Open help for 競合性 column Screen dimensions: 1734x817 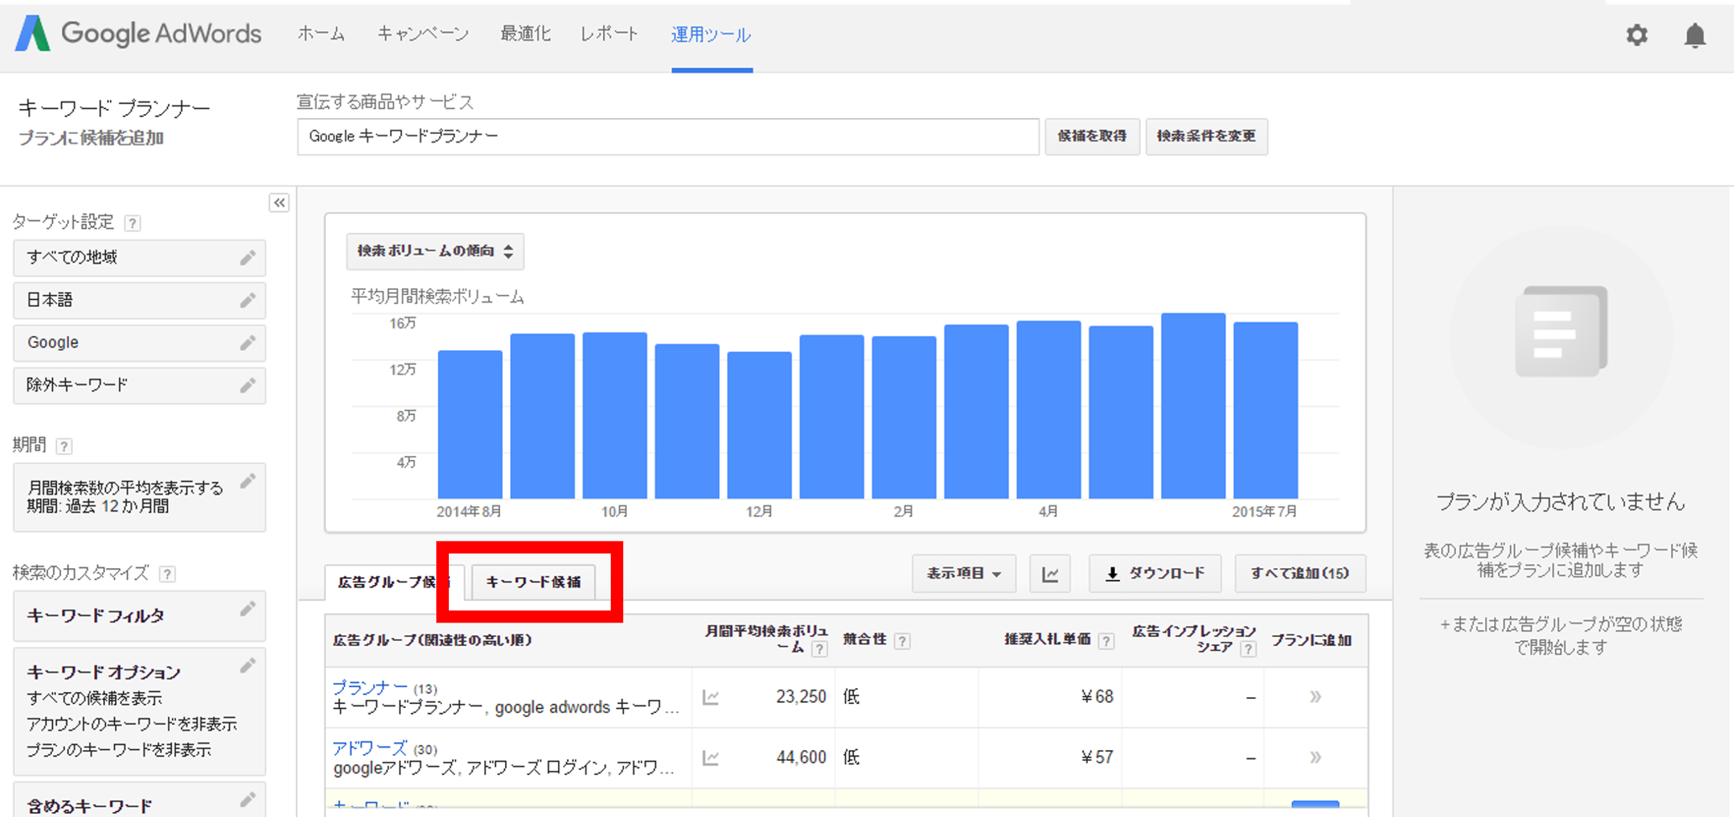(x=902, y=641)
